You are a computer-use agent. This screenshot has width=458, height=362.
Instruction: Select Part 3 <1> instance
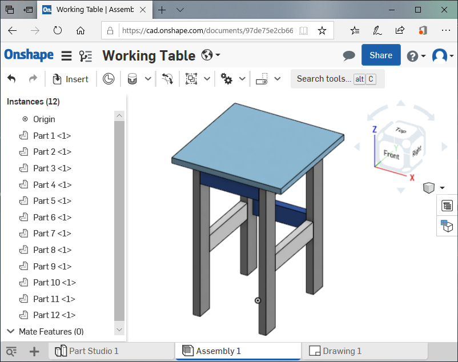45,168
